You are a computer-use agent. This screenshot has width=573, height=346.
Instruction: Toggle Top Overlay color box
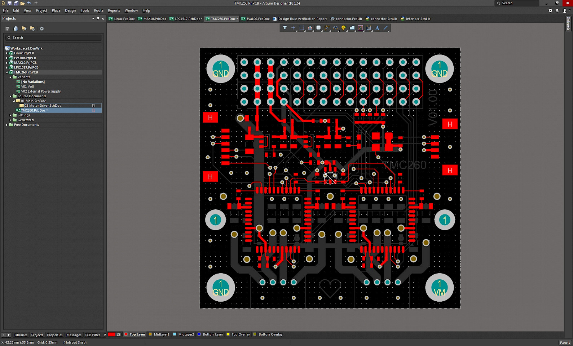click(228, 334)
